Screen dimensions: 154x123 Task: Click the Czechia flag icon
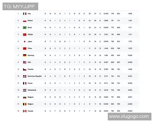pyautogui.click(x=25, y=69)
